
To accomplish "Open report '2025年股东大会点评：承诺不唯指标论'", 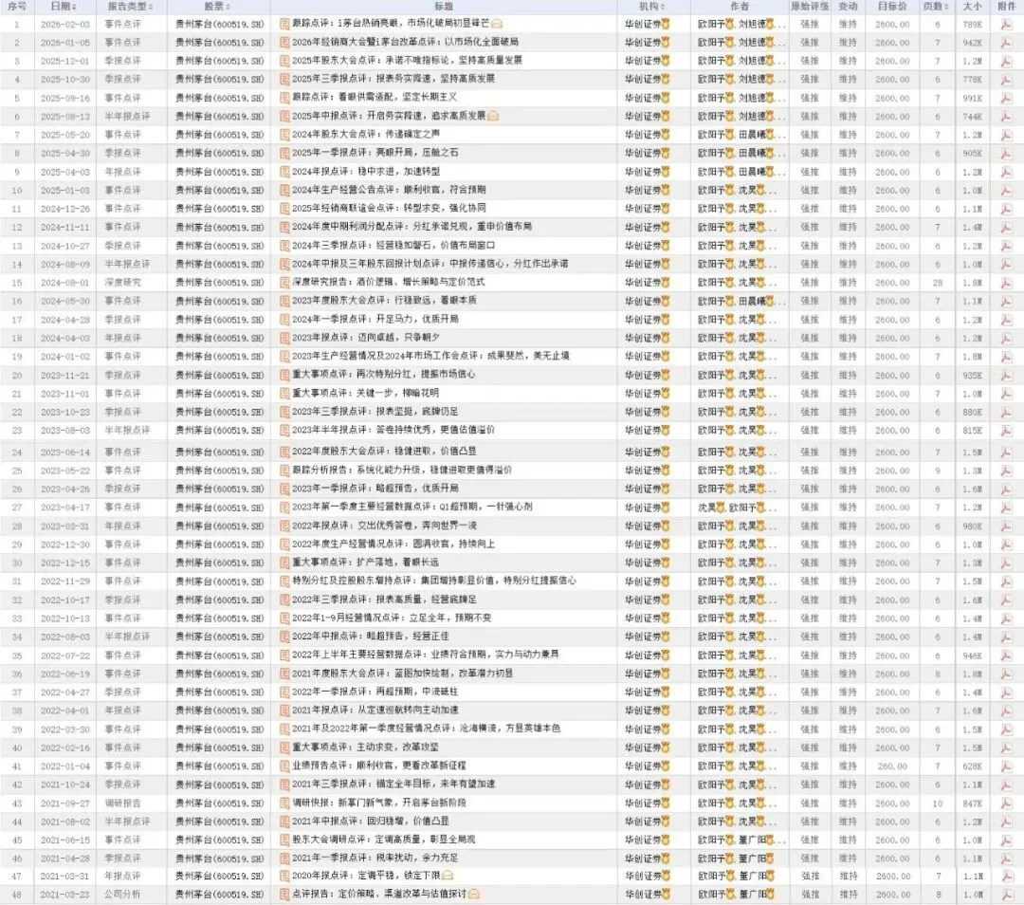I will [x=407, y=61].
